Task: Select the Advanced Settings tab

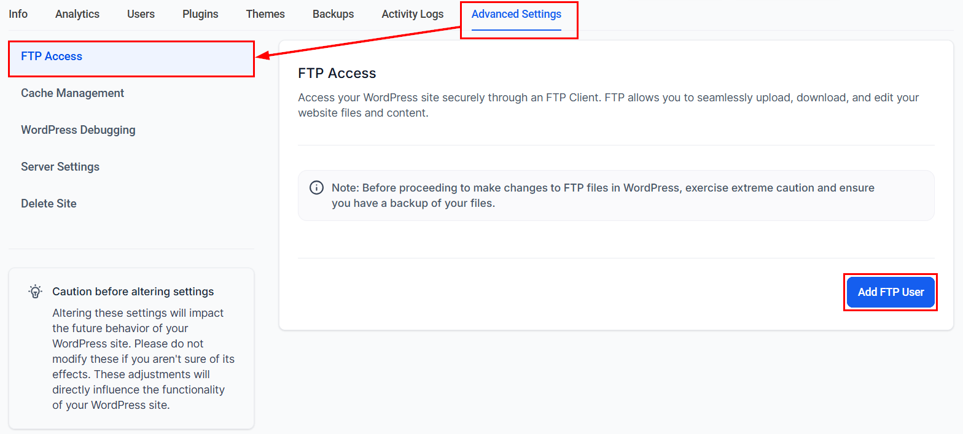Action: coord(517,14)
